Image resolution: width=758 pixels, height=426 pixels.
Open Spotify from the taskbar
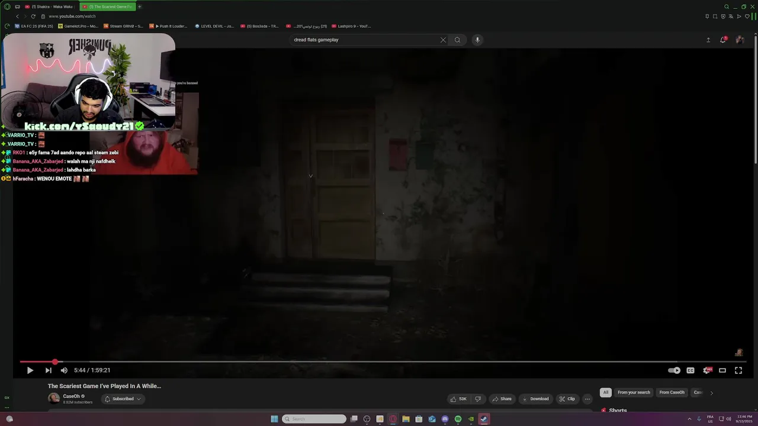(x=458, y=419)
